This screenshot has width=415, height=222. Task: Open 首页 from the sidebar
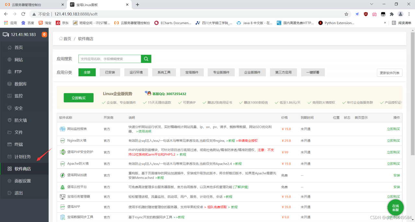pos(18,48)
